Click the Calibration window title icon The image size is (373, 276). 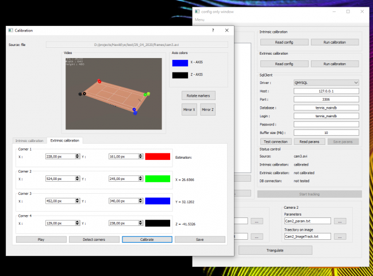10,30
